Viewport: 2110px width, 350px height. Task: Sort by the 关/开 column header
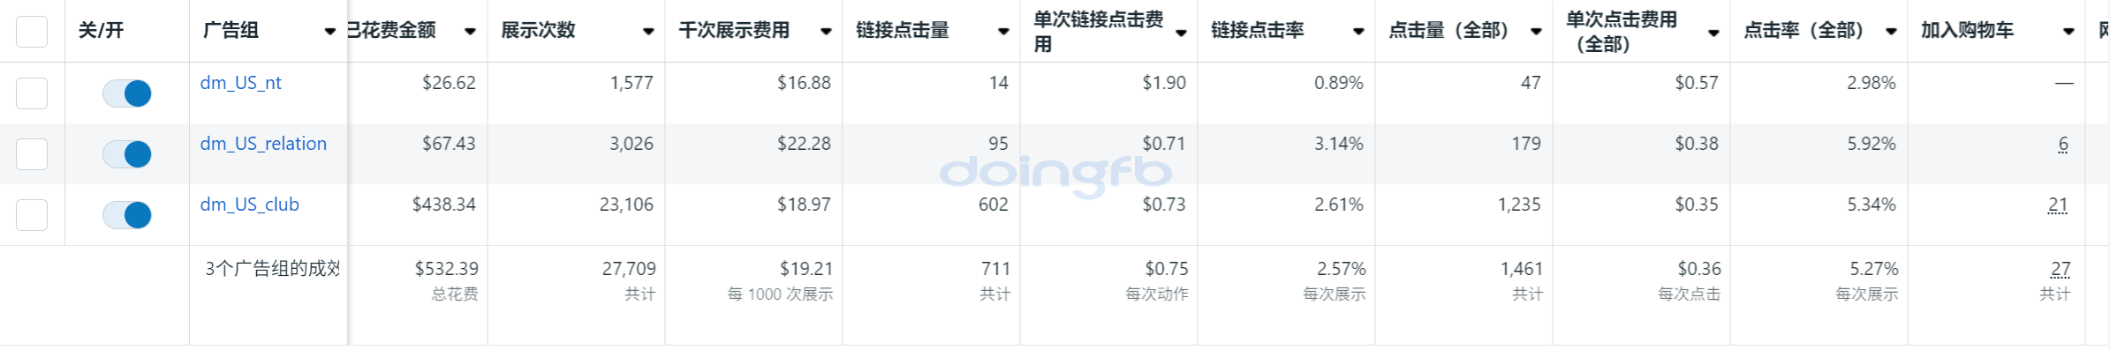(x=101, y=31)
